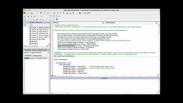Select Lesson_8_Save_to_PDF module
The width and height of the screenshot is (183, 103).
tap(39, 37)
